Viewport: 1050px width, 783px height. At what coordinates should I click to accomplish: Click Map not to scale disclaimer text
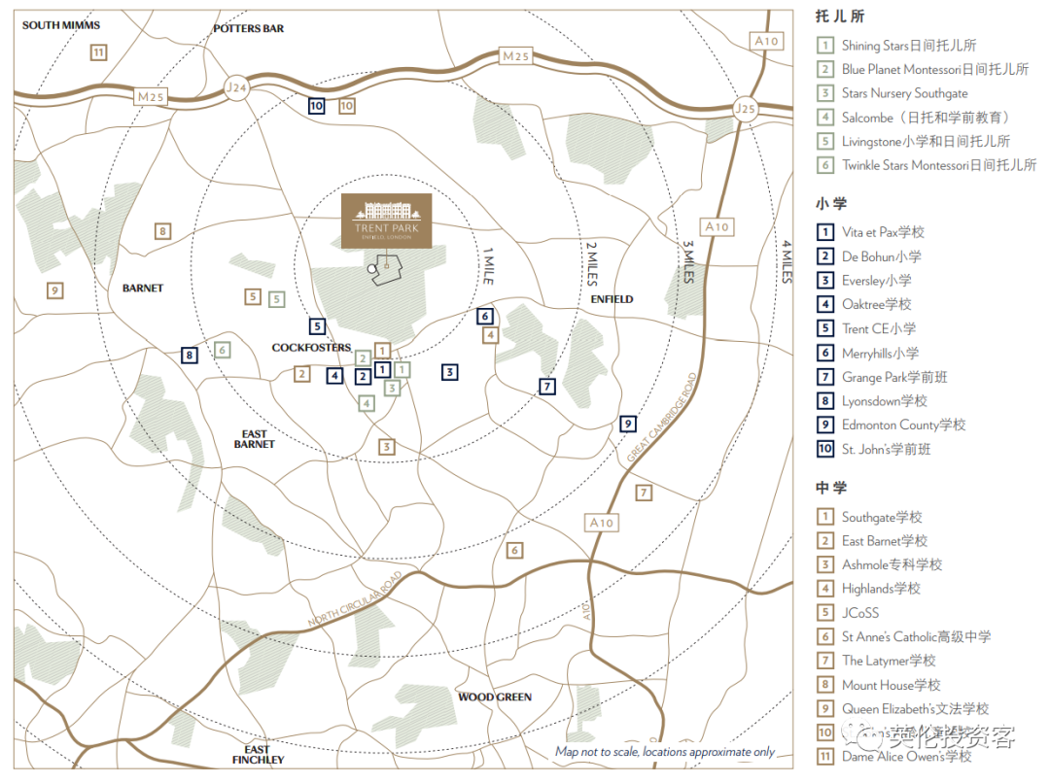(665, 752)
